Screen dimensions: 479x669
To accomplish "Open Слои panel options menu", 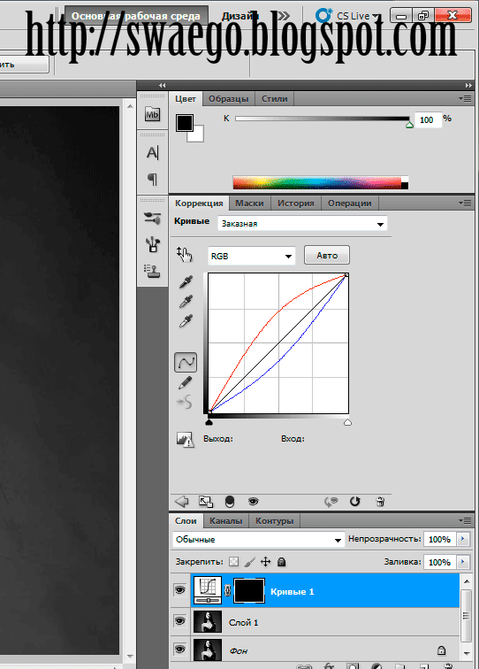I will click(x=465, y=520).
